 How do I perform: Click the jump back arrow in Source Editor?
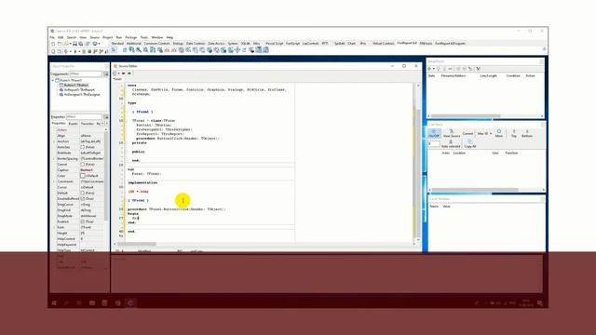124,74
